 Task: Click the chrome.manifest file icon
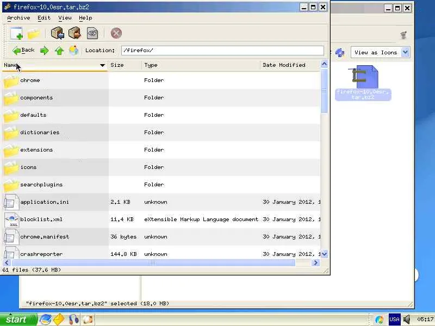(11, 237)
